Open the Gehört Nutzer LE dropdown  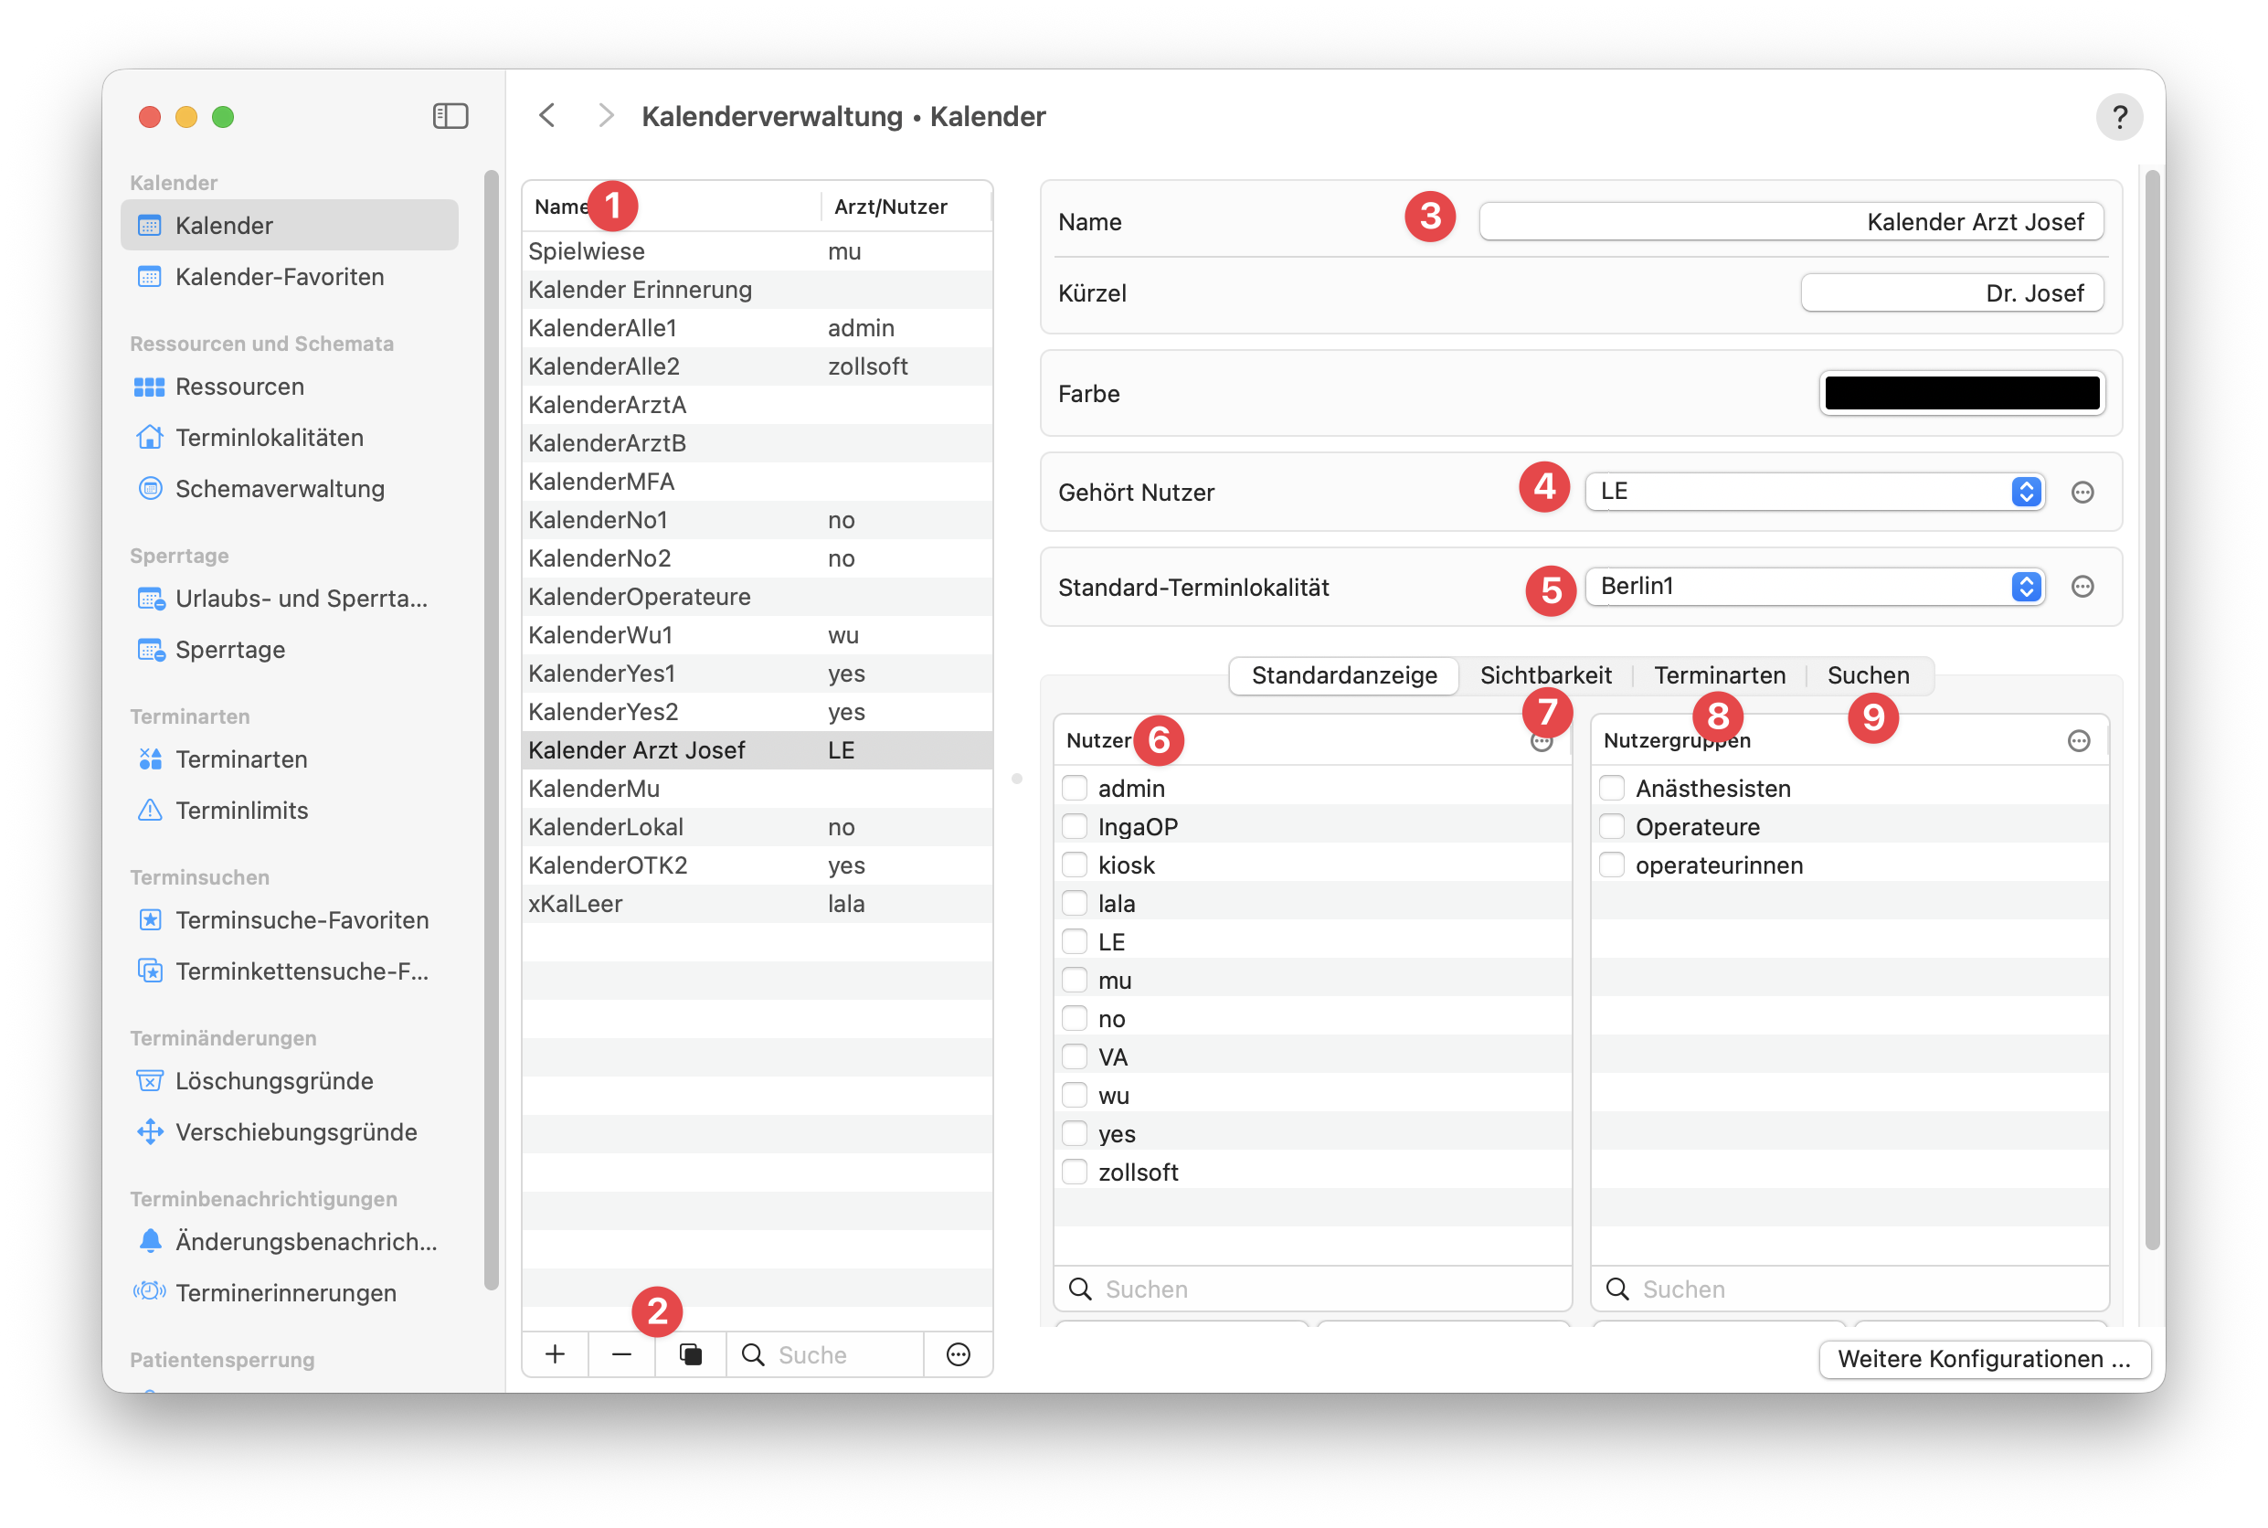(1814, 491)
